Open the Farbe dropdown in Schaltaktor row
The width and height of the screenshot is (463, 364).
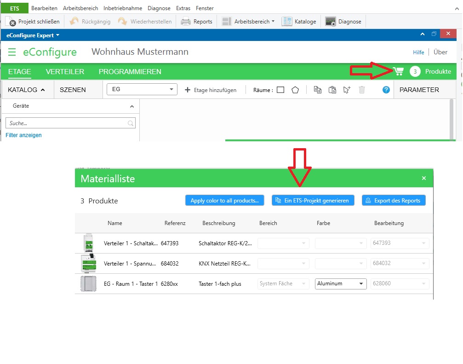tap(341, 243)
